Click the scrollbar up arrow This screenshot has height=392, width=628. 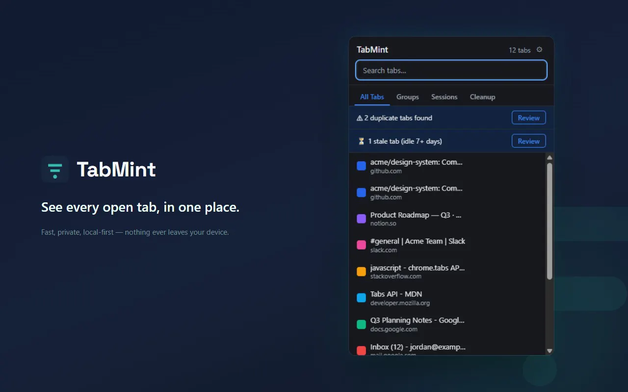[549, 158]
